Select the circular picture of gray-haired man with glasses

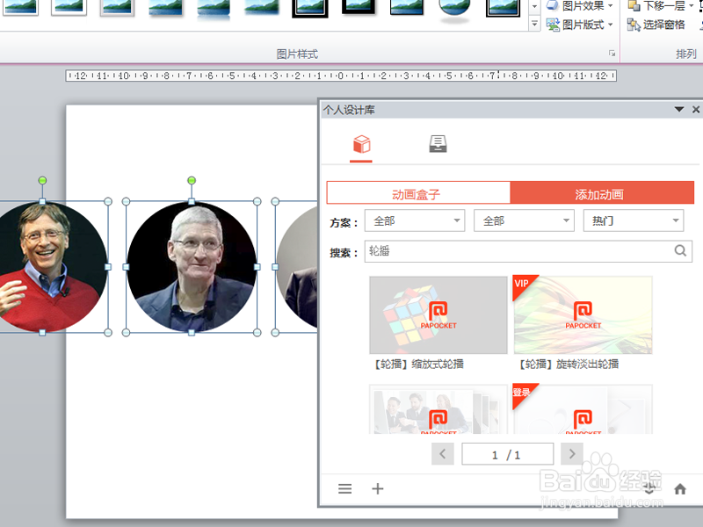[192, 267]
